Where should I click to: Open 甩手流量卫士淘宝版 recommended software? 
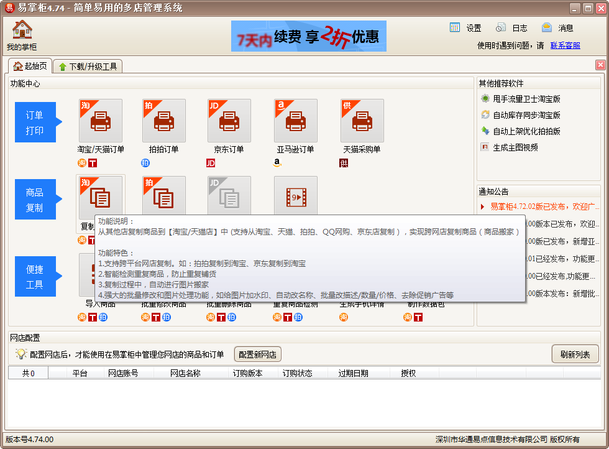[526, 99]
